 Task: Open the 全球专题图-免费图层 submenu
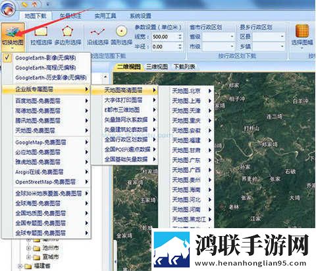(46, 233)
